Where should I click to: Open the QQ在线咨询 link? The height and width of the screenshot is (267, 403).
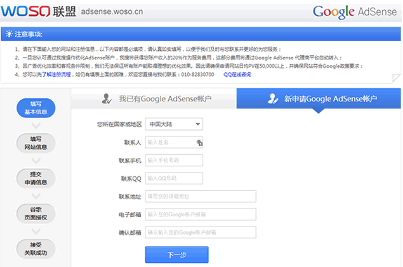(237, 74)
